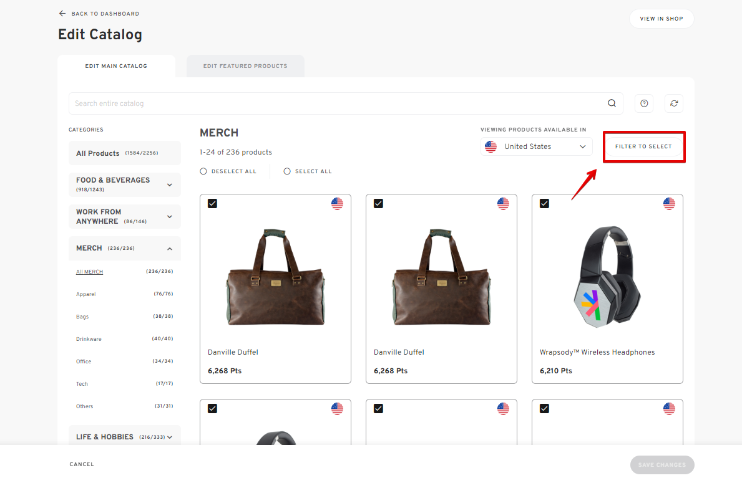Switch to Edit Featured Products tab
Image resolution: width=742 pixels, height=483 pixels.
pyautogui.click(x=245, y=66)
